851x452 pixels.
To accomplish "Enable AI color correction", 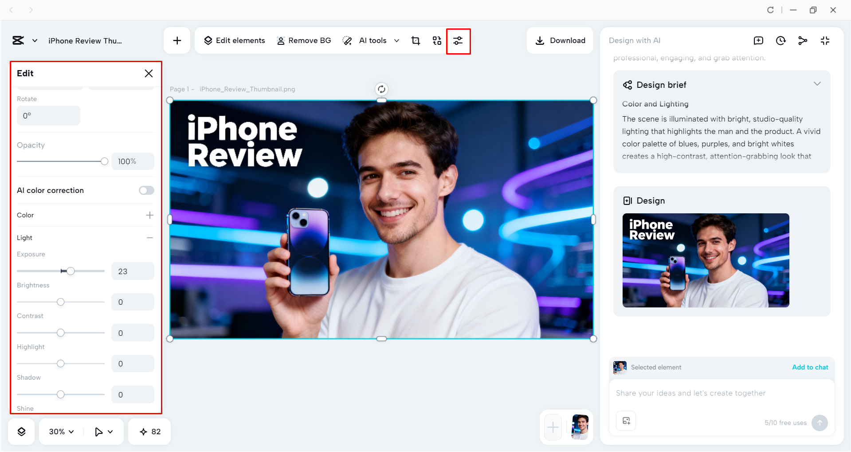I will 146,190.
